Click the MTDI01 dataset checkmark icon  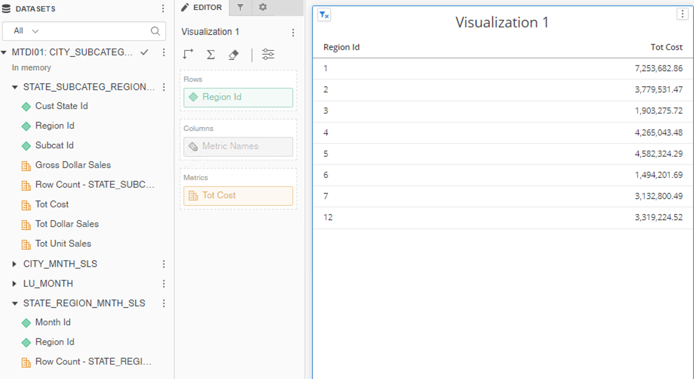pos(144,52)
